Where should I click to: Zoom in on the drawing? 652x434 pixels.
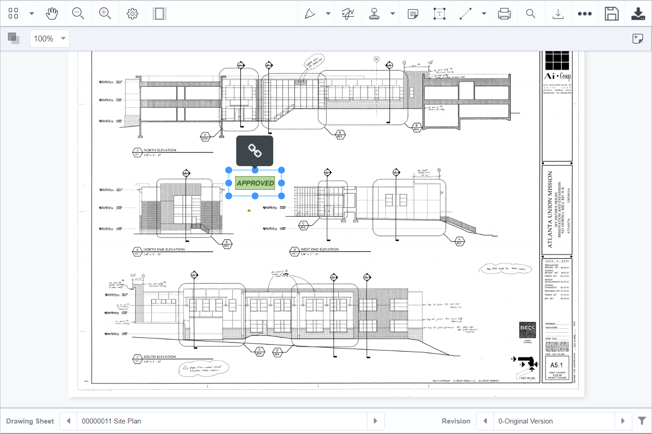pos(105,13)
